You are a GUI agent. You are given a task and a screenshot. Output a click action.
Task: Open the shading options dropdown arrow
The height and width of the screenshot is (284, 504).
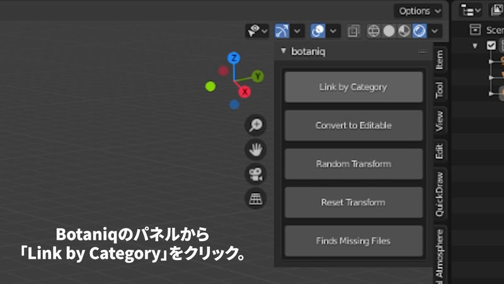click(x=435, y=31)
